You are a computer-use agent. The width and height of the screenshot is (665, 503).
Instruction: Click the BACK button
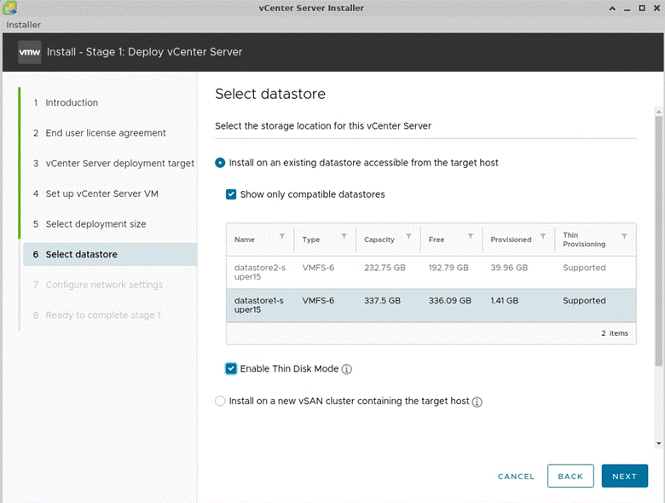tap(570, 476)
